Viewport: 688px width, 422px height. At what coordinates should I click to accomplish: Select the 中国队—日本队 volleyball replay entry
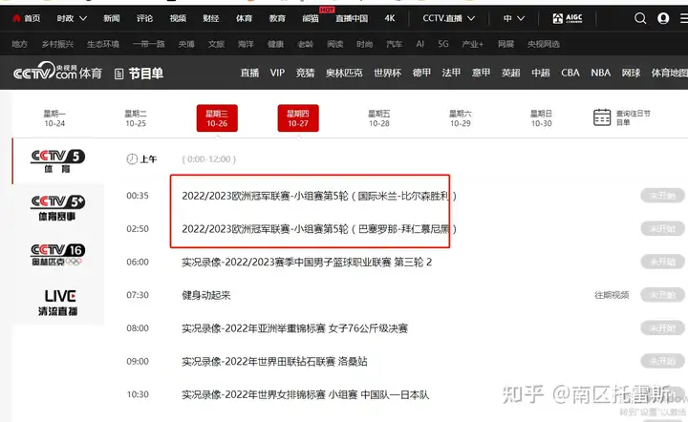click(306, 395)
